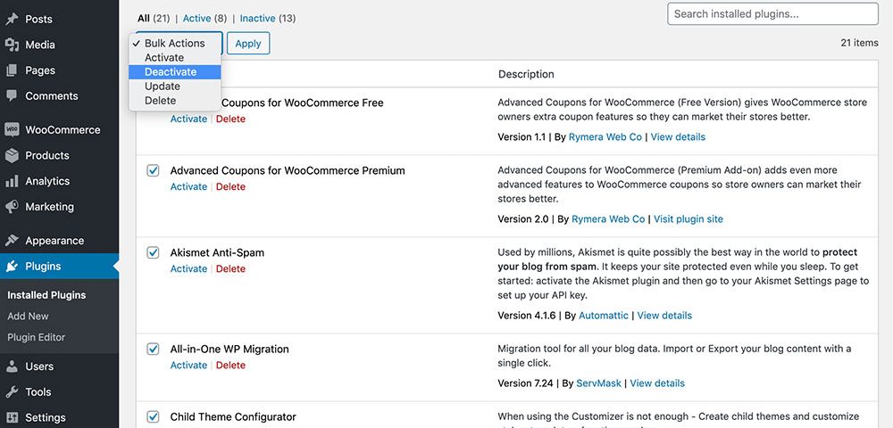Image resolution: width=893 pixels, height=428 pixels.
Task: Click the Apply button
Action: (248, 43)
